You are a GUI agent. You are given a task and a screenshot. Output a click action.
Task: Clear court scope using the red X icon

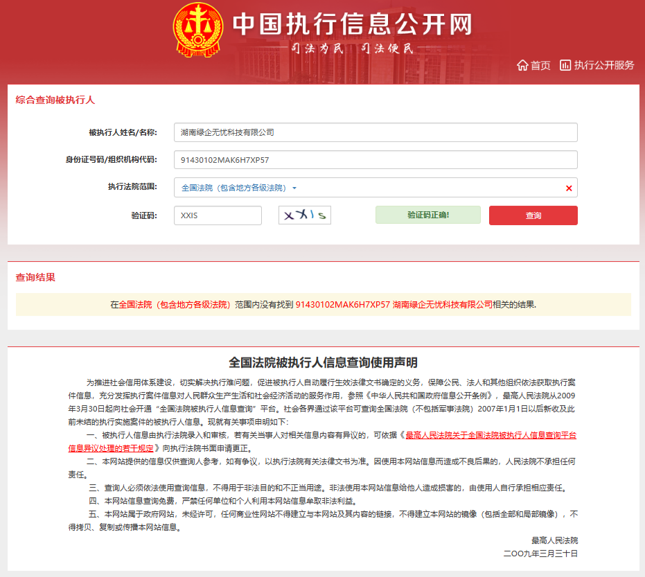[x=568, y=187]
